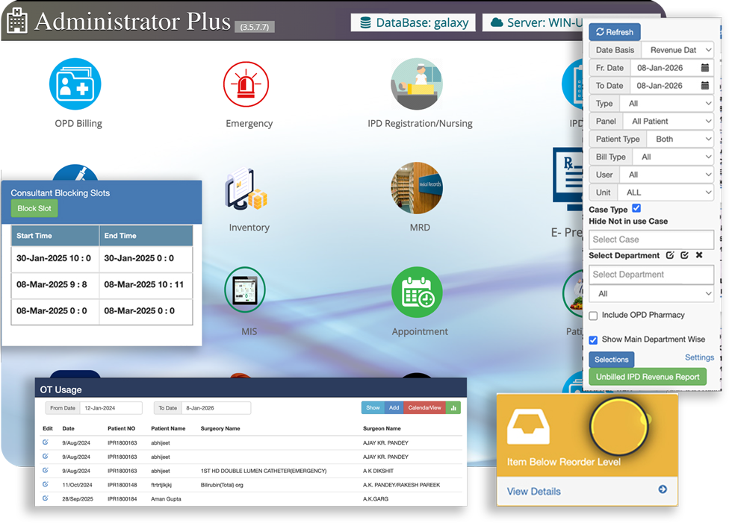Switch to CalendarView in OT Usage
The height and width of the screenshot is (526, 732).
424,408
